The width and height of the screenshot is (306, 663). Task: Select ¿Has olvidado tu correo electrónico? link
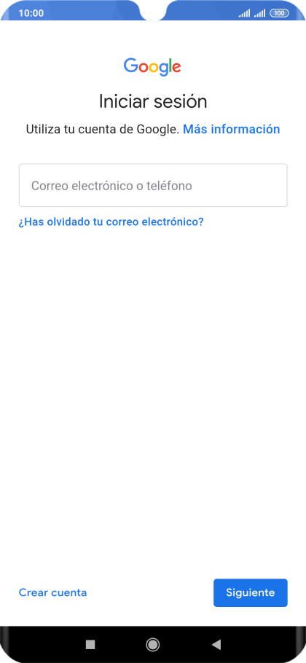(x=111, y=221)
